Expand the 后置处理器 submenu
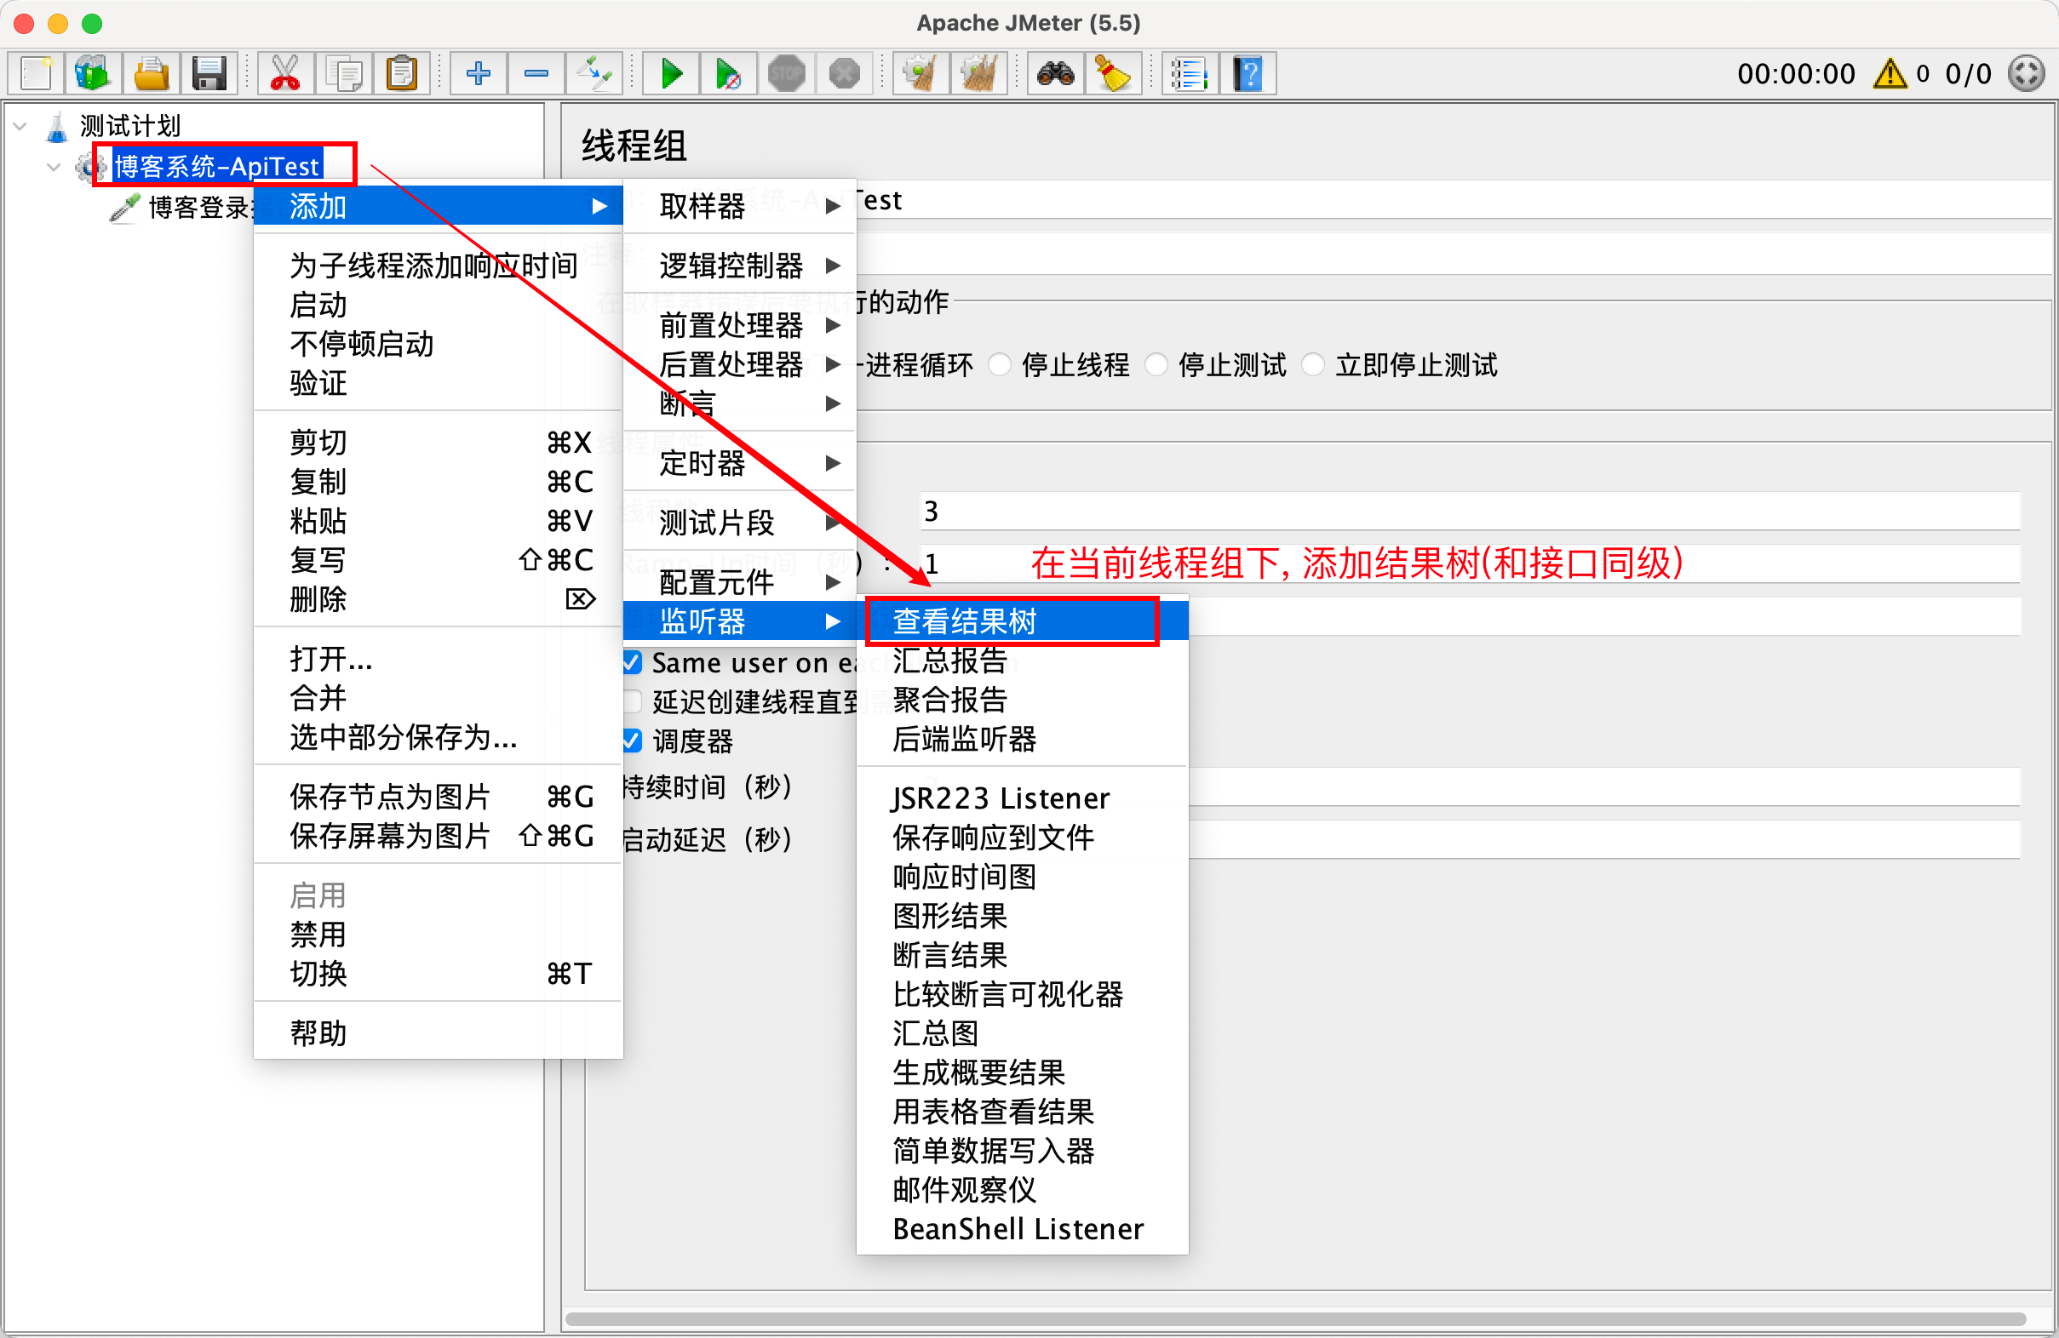 pyautogui.click(x=740, y=364)
